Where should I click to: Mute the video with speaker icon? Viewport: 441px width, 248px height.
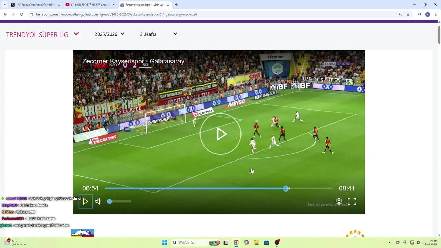tap(98, 201)
